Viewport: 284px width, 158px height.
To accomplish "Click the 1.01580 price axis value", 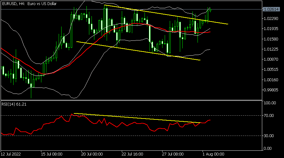I will 271,39.
